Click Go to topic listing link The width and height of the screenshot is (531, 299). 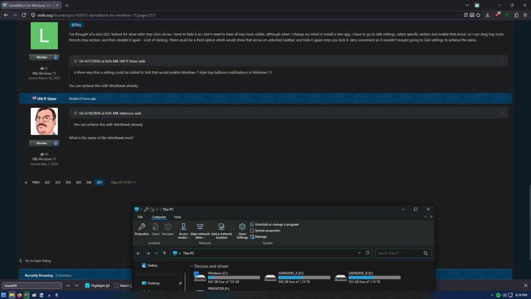click(35, 261)
